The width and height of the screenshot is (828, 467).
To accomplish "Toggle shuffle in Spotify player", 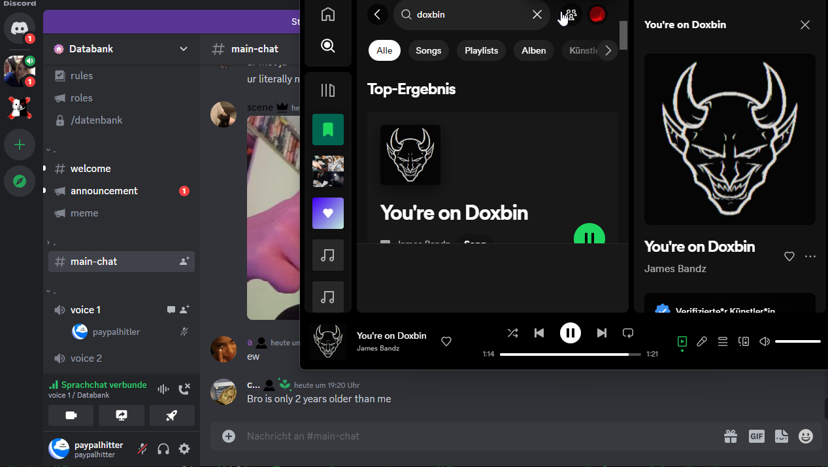I will coord(512,333).
